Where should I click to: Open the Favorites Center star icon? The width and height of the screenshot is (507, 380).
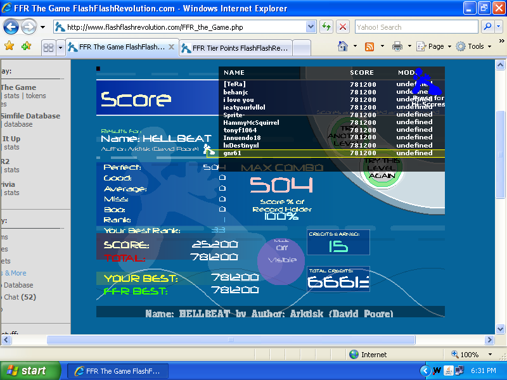(9, 46)
